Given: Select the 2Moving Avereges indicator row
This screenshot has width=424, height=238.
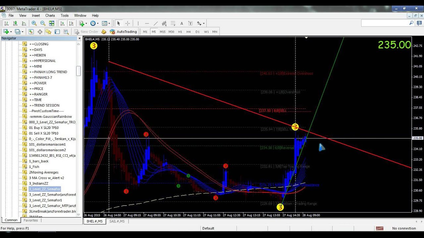Looking at the screenshot, I should tap(43, 172).
